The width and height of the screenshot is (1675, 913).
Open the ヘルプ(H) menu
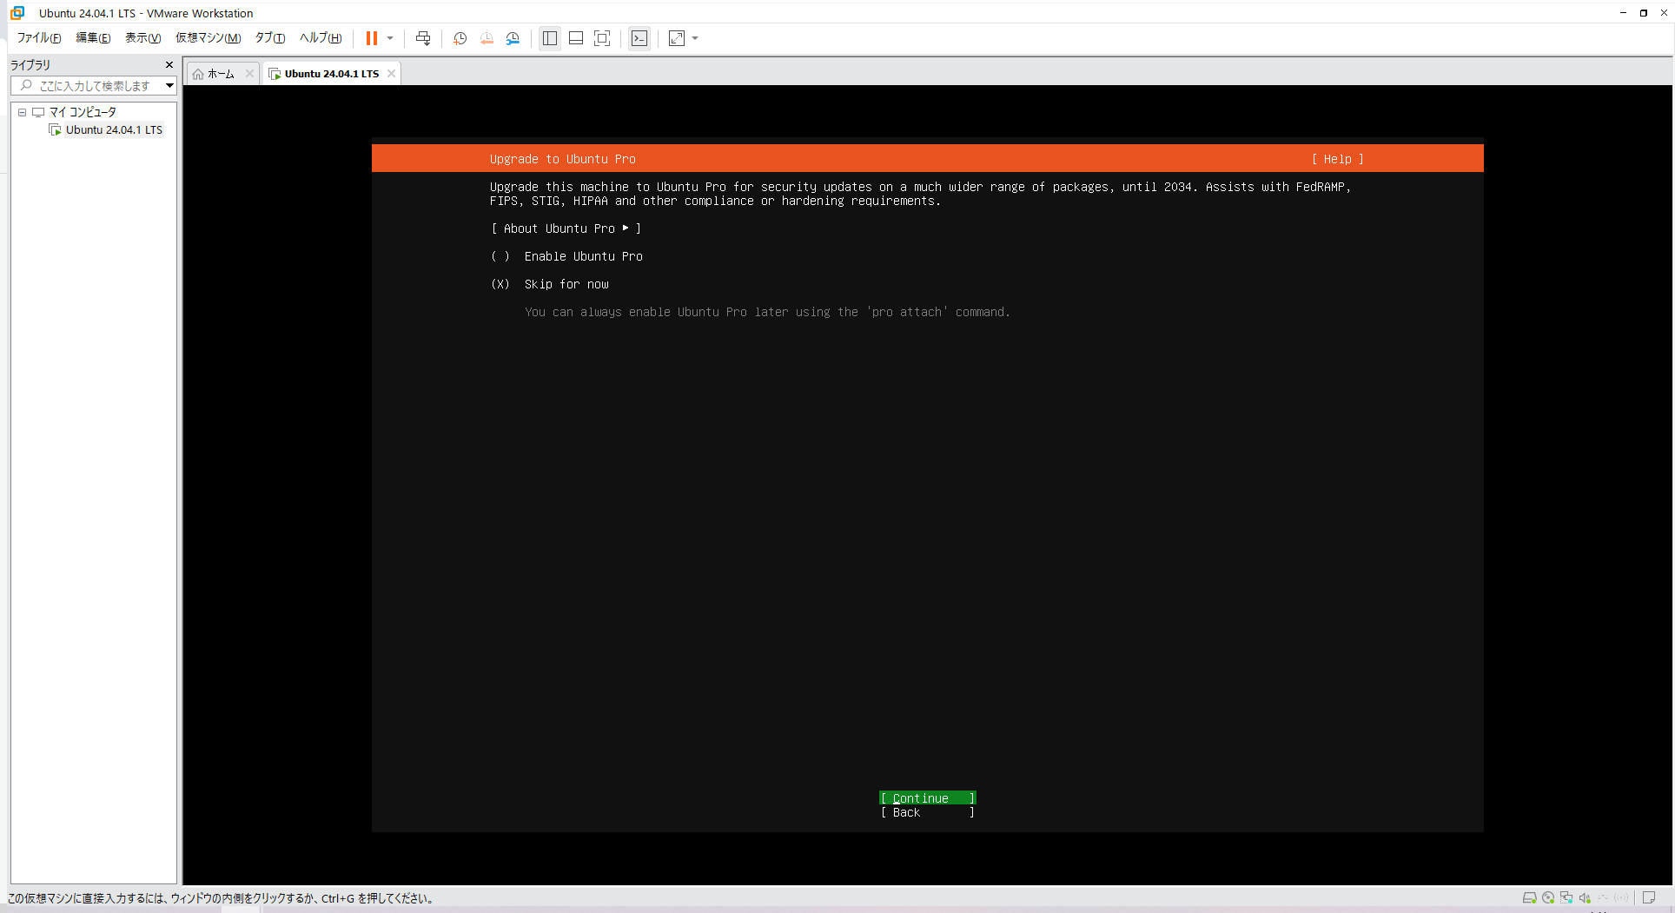click(321, 38)
